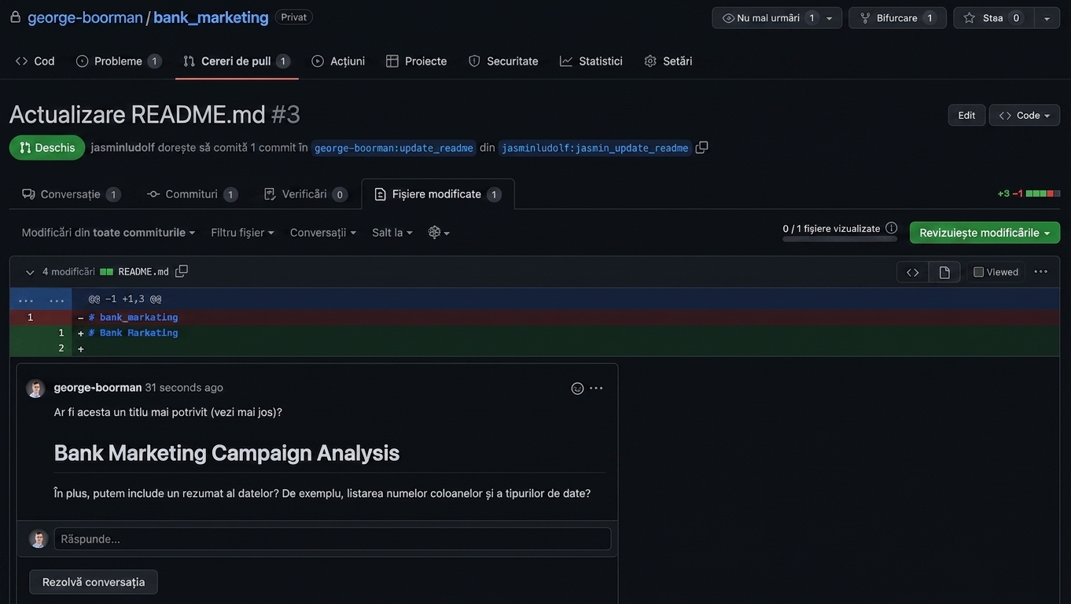1071x604 pixels.
Task: Open the star lists dropdown arrow
Action: pyautogui.click(x=1047, y=18)
